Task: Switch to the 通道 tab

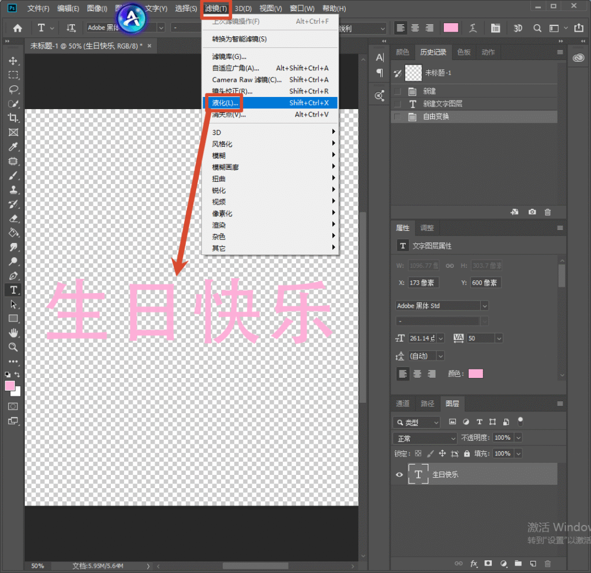Action: 402,404
